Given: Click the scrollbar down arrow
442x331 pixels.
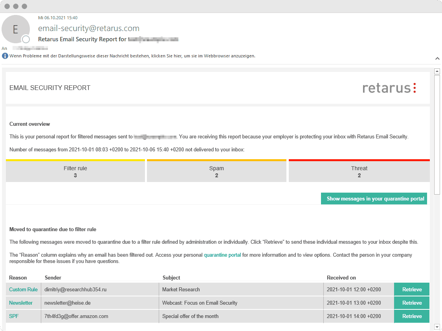Looking at the screenshot, I should tap(437, 327).
